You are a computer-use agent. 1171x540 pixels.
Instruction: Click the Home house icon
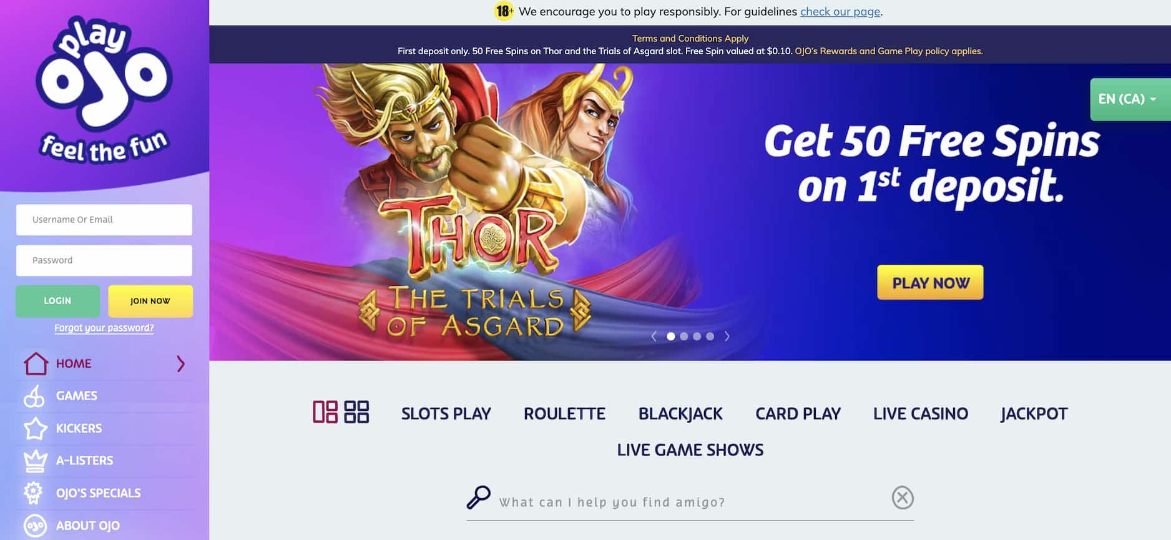(36, 363)
